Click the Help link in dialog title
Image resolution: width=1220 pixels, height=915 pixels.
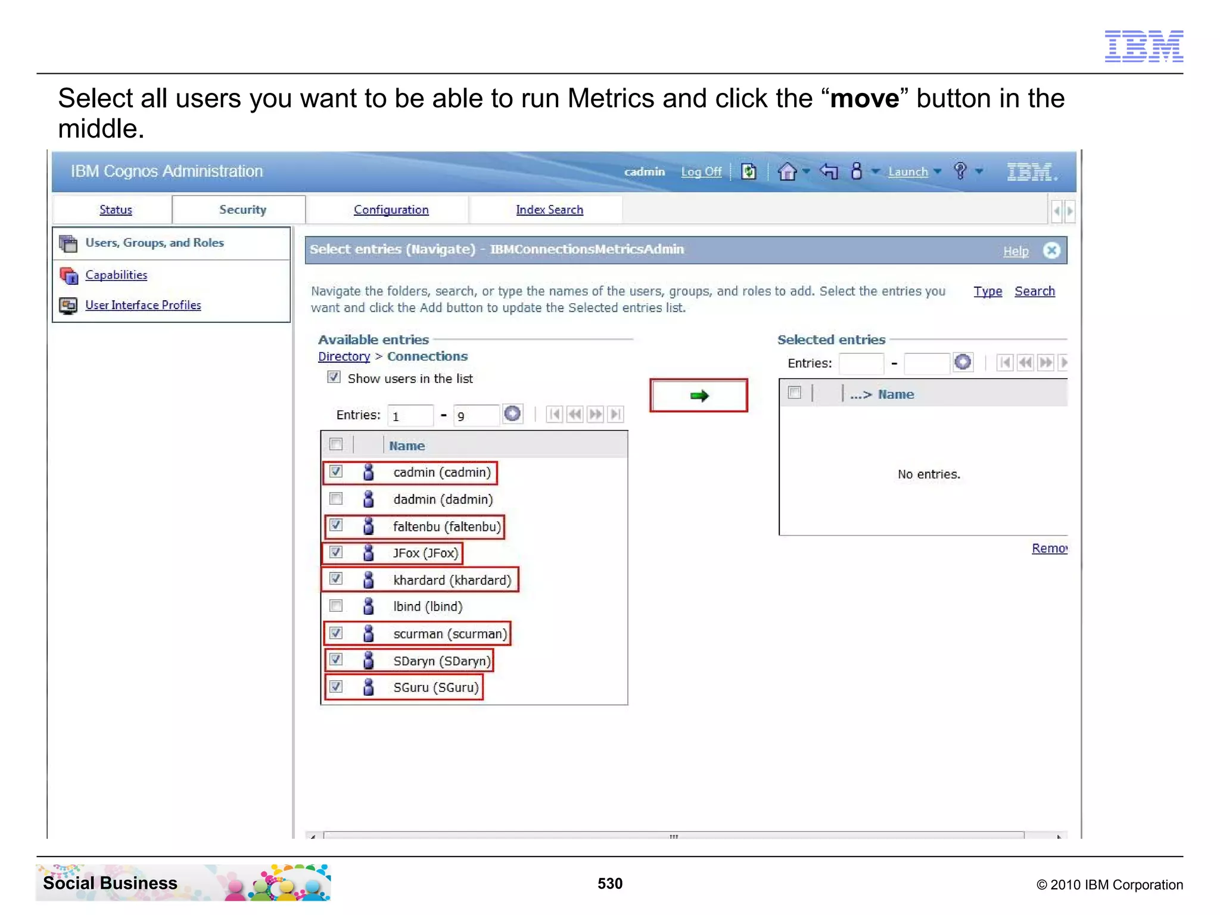coord(1016,251)
